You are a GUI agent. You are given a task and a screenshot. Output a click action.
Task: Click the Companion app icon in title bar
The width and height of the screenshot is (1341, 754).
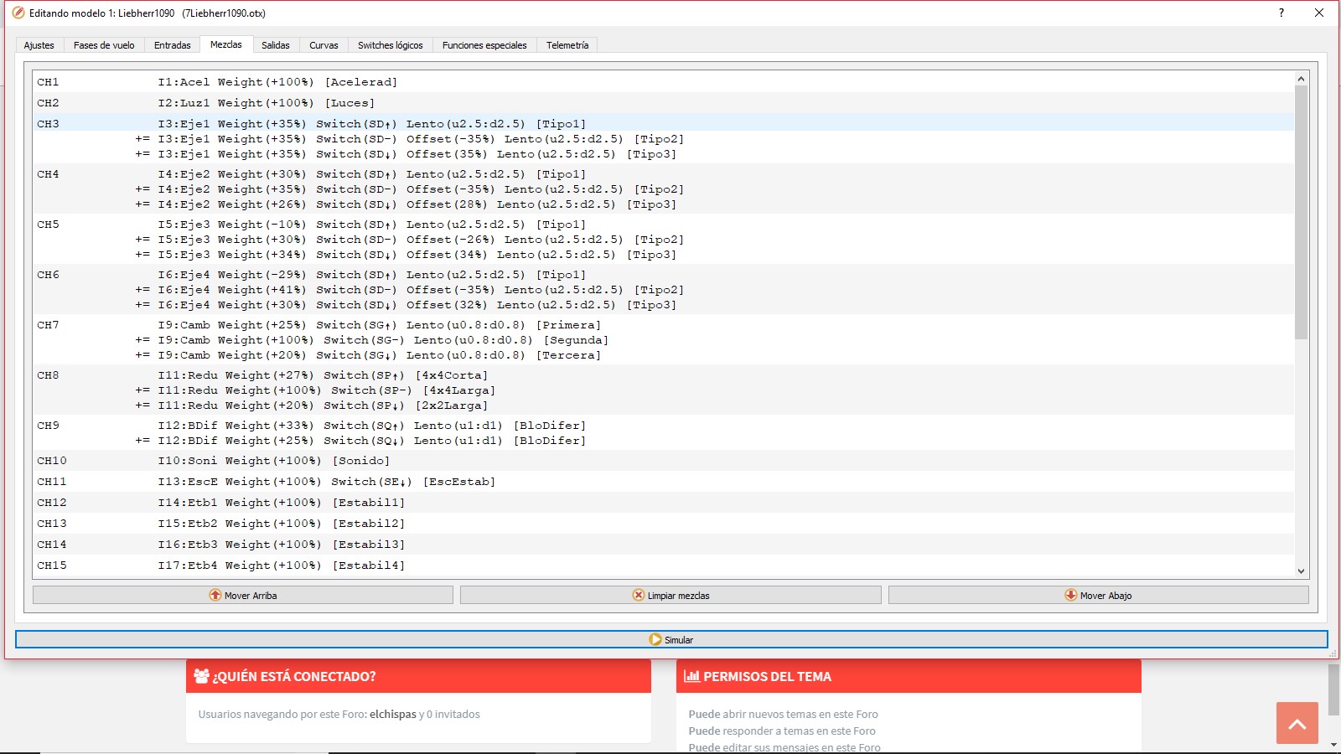tap(18, 13)
